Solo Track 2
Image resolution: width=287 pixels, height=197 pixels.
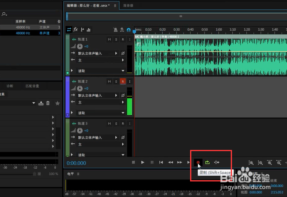click(116, 82)
